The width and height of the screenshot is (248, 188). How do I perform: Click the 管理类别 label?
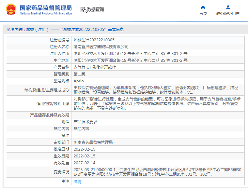pos(61,74)
